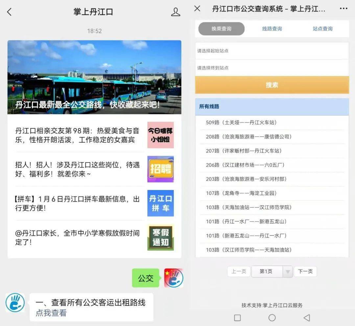
Task: Select the 换乘查询 tab
Action: pos(222,29)
